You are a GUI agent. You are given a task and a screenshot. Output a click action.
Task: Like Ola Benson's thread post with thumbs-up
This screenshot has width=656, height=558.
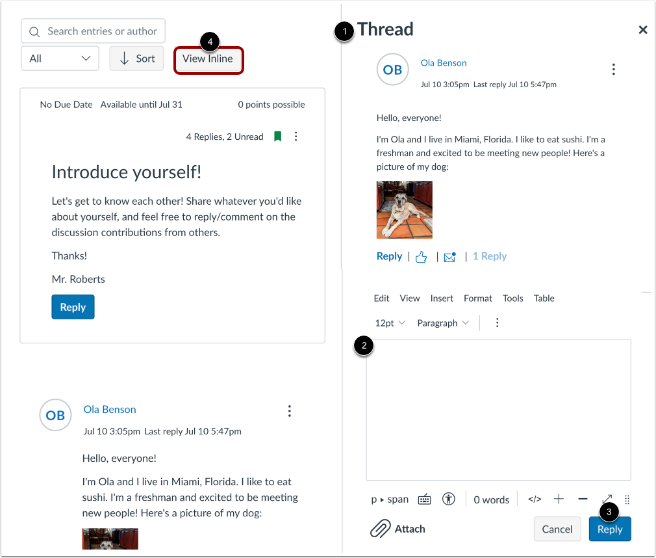pos(421,257)
